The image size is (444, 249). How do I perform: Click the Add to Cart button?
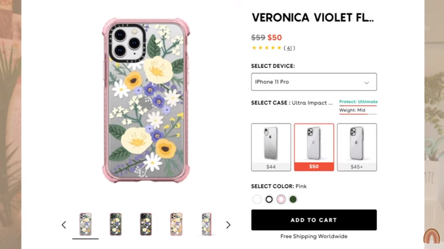pyautogui.click(x=314, y=220)
